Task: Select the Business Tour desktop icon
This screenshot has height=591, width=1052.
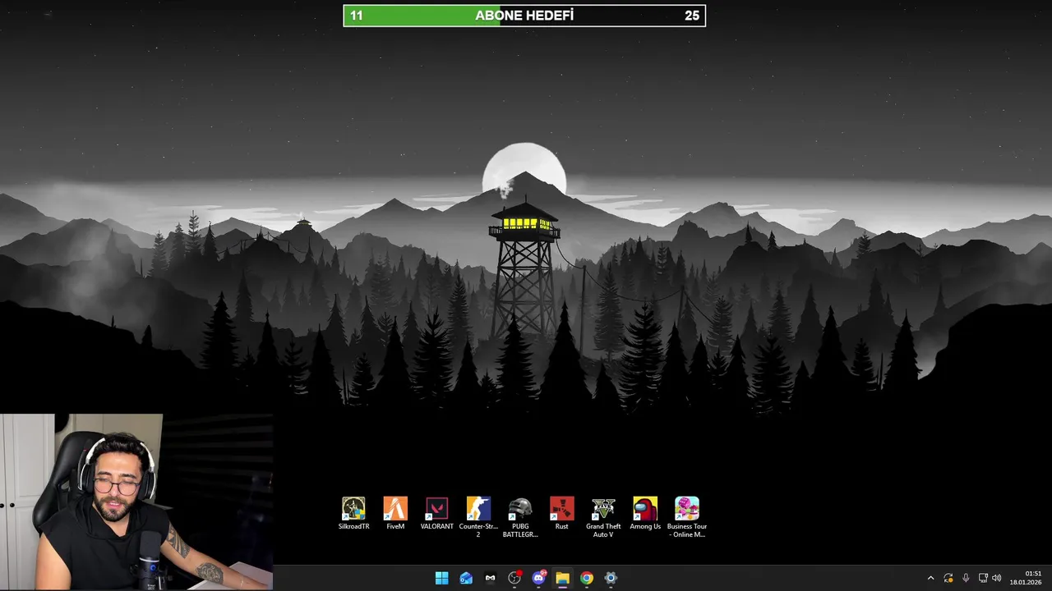Action: (x=687, y=517)
